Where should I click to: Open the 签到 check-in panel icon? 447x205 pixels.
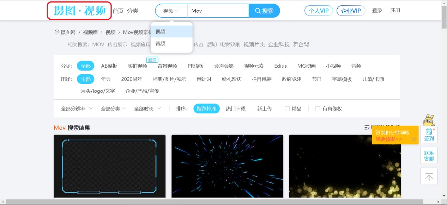tap(429, 134)
